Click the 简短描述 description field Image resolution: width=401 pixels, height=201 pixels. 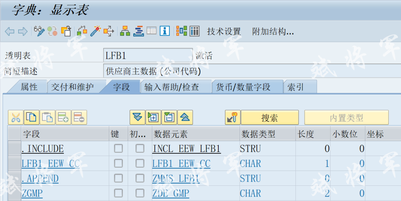[x=252, y=71]
